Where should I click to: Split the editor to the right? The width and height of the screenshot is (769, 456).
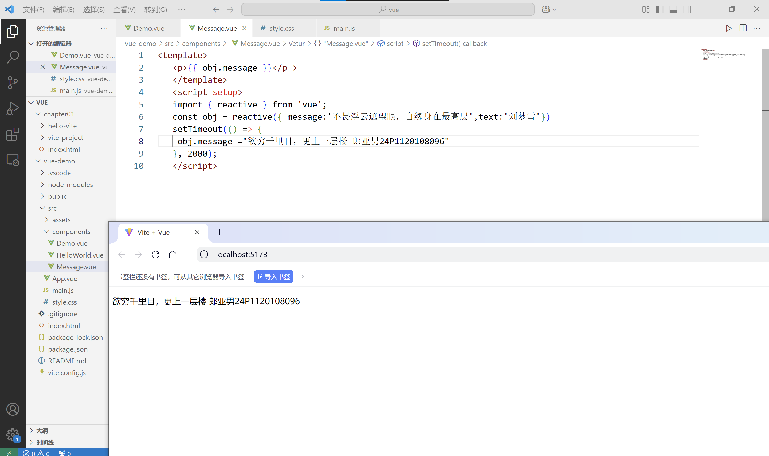tap(743, 28)
